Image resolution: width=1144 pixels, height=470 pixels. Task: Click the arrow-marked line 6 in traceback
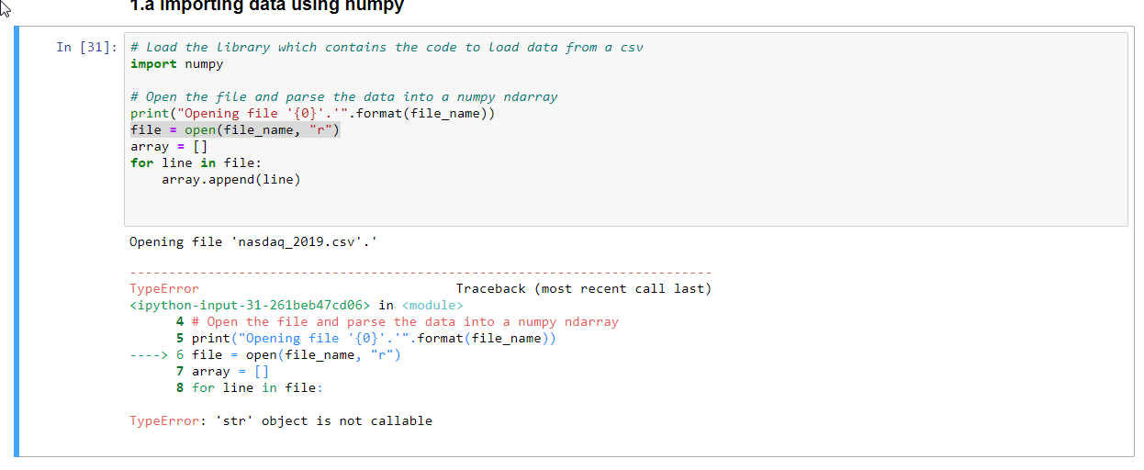[265, 355]
